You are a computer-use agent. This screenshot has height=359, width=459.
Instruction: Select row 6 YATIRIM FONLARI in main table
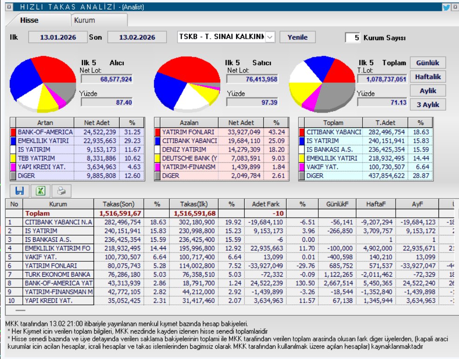(x=230, y=266)
